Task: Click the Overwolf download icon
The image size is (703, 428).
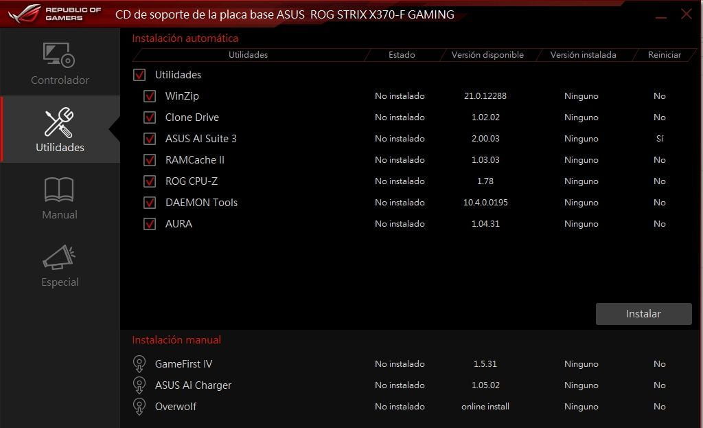Action: click(x=139, y=407)
